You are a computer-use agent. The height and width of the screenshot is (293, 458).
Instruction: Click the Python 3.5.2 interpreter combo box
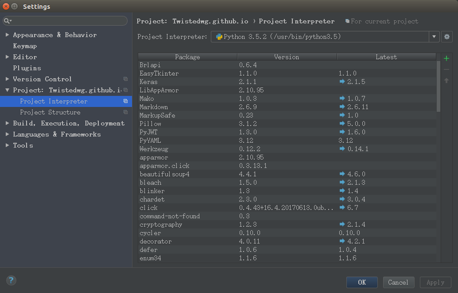click(x=325, y=37)
